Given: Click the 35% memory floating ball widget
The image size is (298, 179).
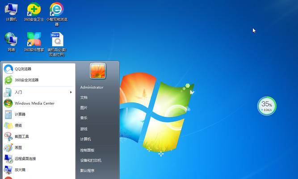Looking at the screenshot, I should 267,106.
